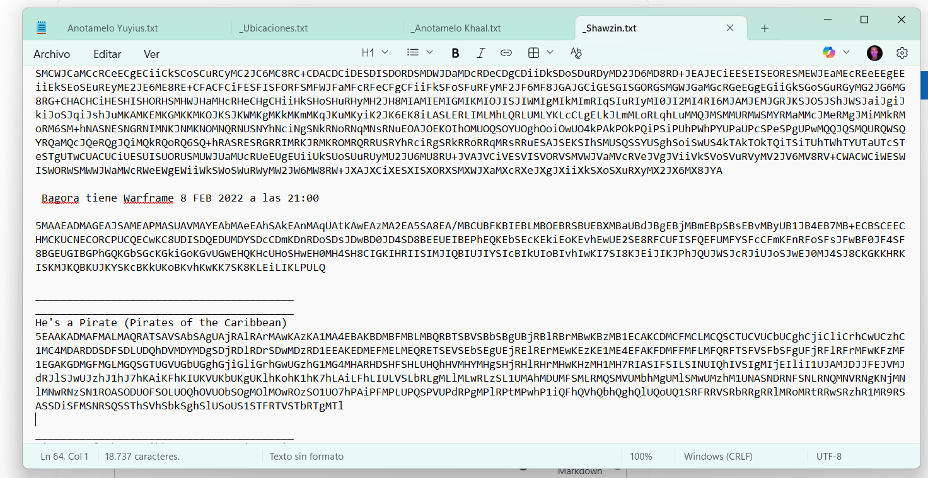The height and width of the screenshot is (478, 928).
Task: Expand the Copilot dropdown arrow
Action: tap(846, 52)
